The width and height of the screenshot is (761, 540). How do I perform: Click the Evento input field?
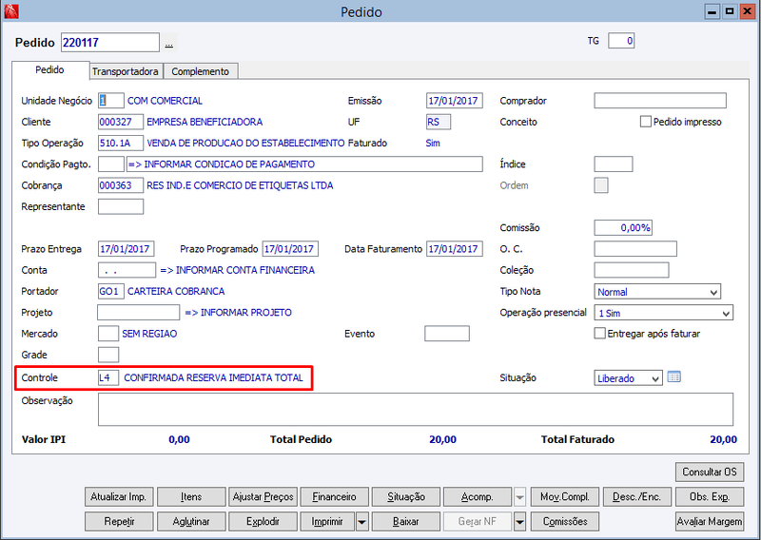click(447, 334)
